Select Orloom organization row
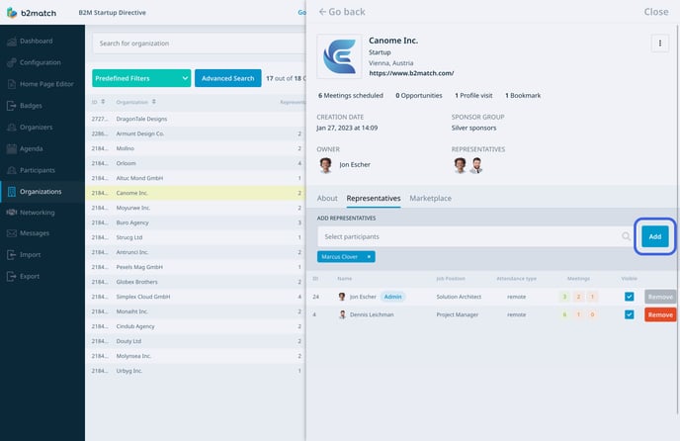The image size is (680, 441). coord(196,163)
